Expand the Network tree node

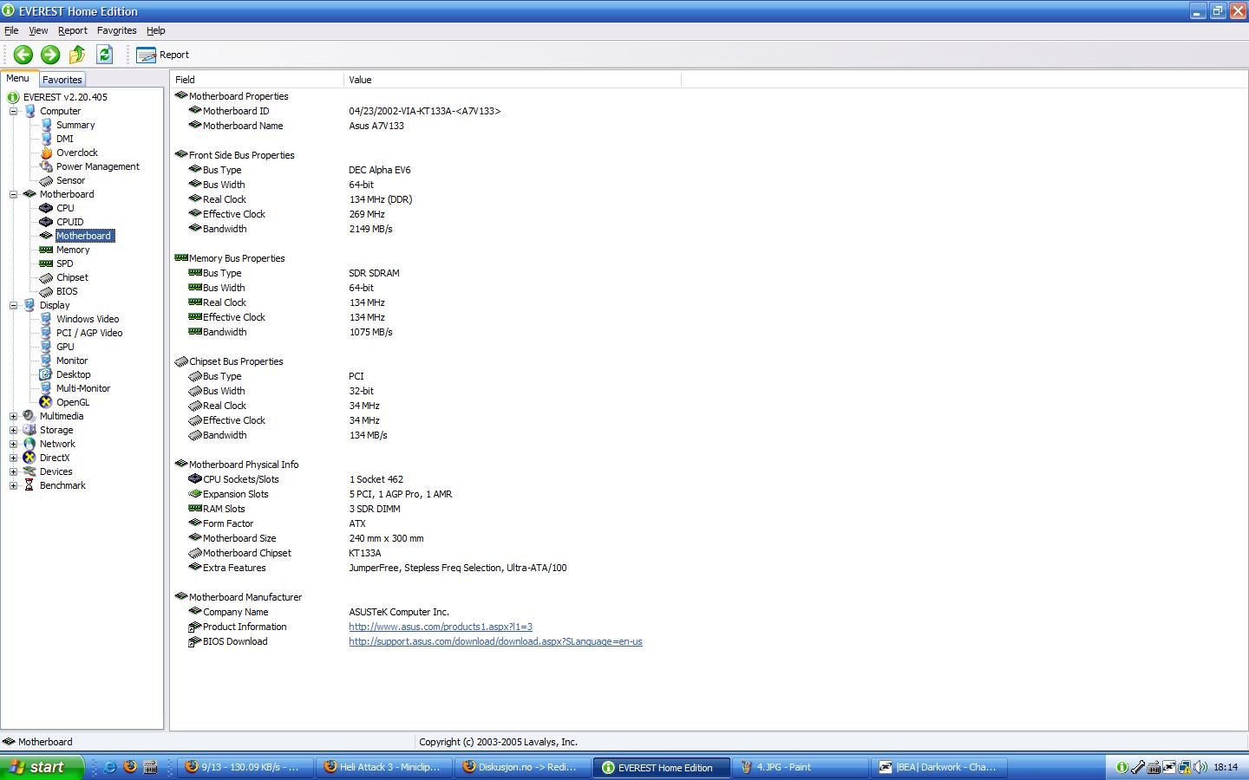point(14,444)
